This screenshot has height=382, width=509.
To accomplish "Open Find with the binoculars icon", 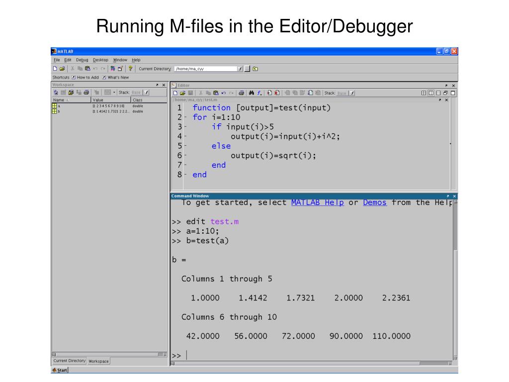I will pos(252,93).
